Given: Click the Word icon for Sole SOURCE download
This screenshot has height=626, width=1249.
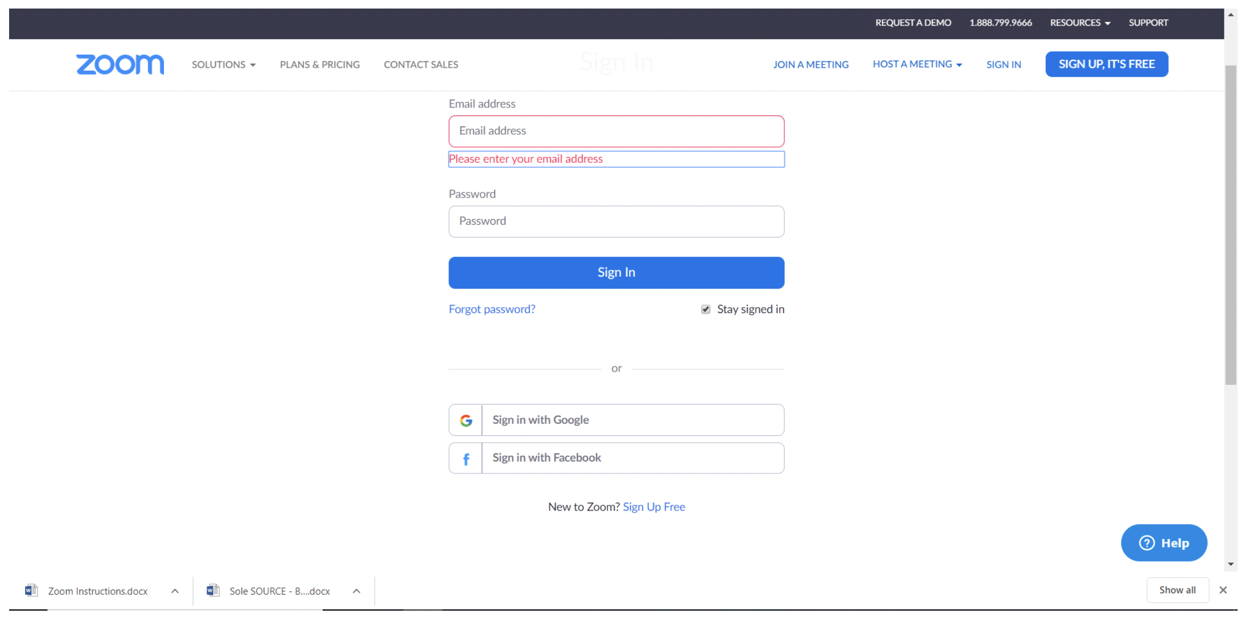Looking at the screenshot, I should pyautogui.click(x=213, y=590).
